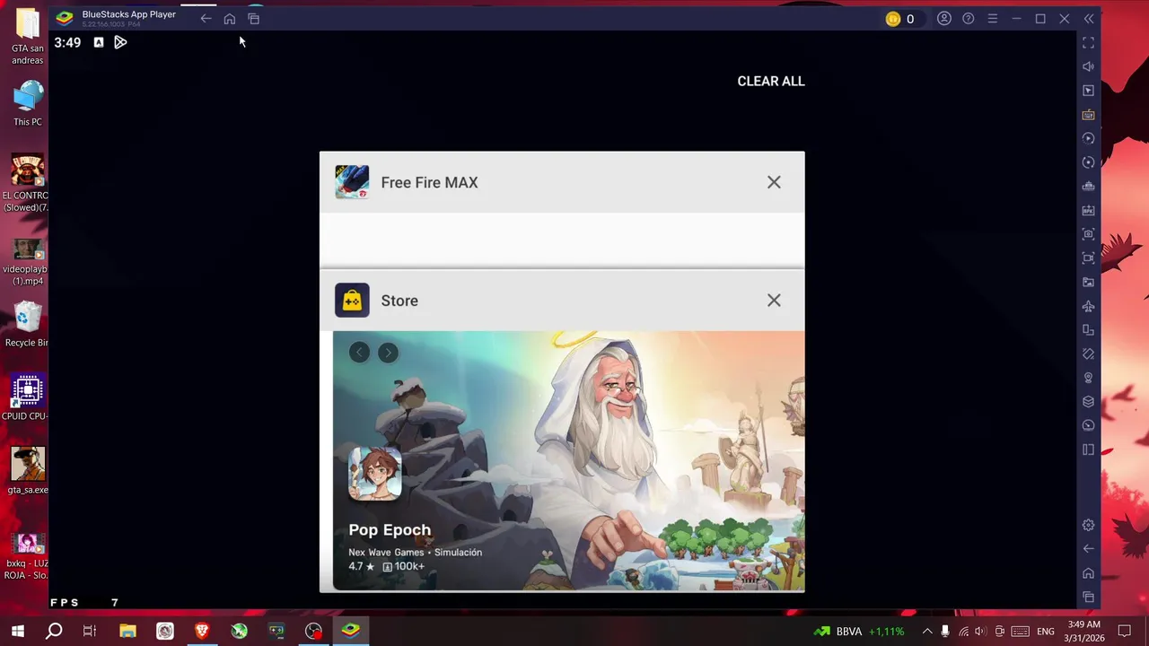Open BlueStacks account profile icon
The width and height of the screenshot is (1149, 646).
point(944,19)
